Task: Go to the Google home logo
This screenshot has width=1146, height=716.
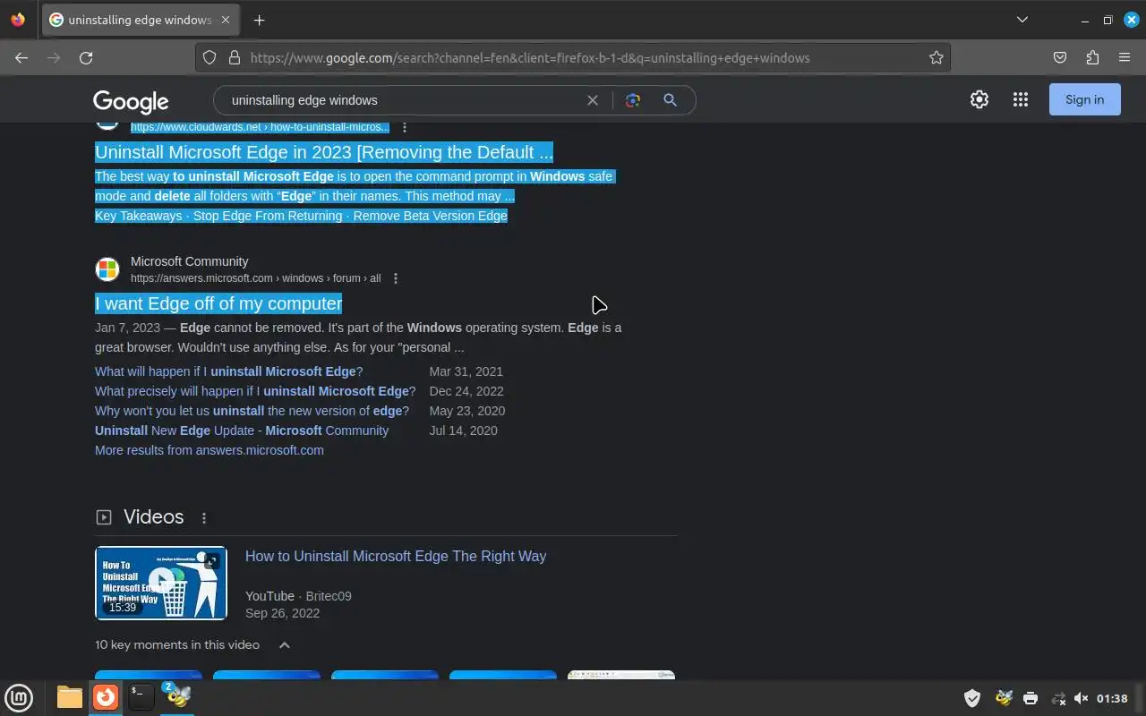Action: [131, 101]
